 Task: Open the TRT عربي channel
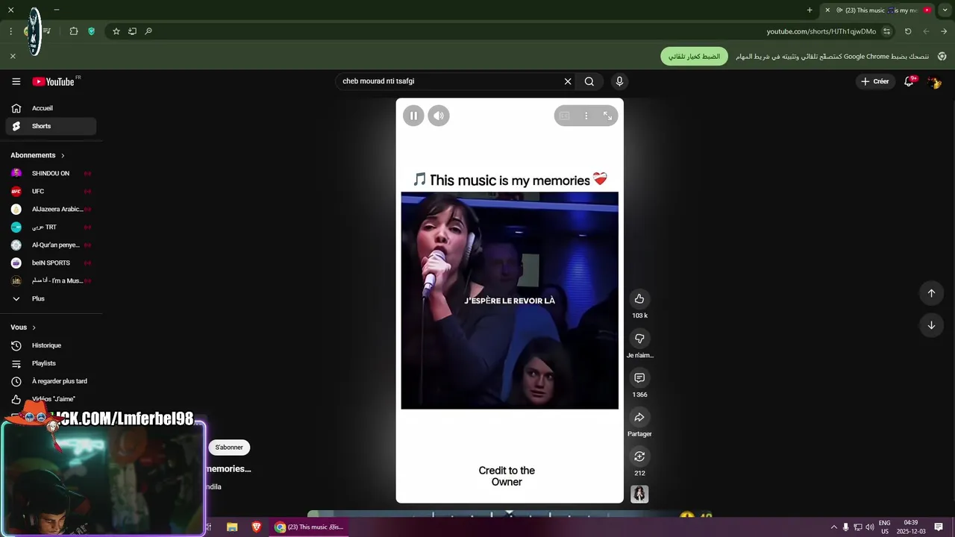51,227
